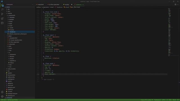
Task: Open _template.html in pages folder
Action: 13,38
